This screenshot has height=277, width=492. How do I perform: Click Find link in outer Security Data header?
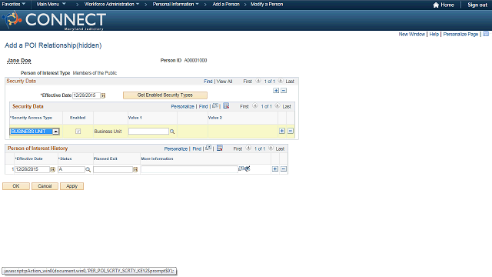208,82
